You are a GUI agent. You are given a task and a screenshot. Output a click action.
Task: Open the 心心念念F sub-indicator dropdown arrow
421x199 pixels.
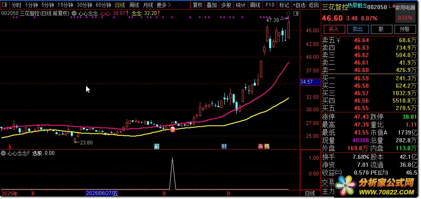tap(3, 153)
